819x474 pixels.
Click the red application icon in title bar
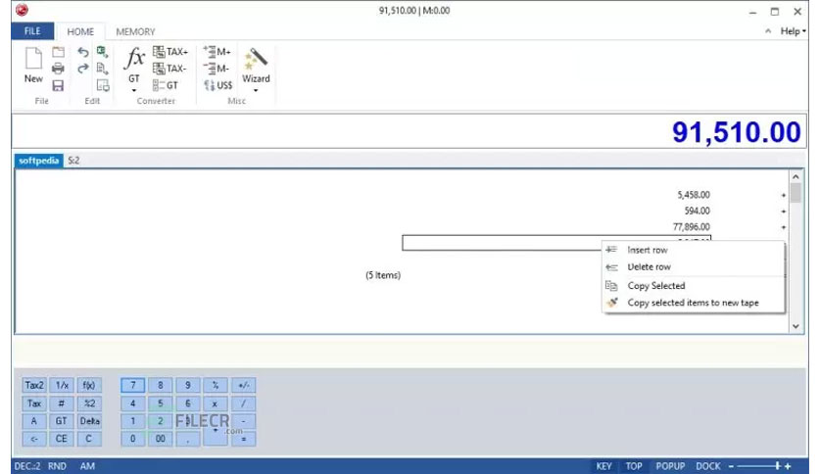pos(22,10)
